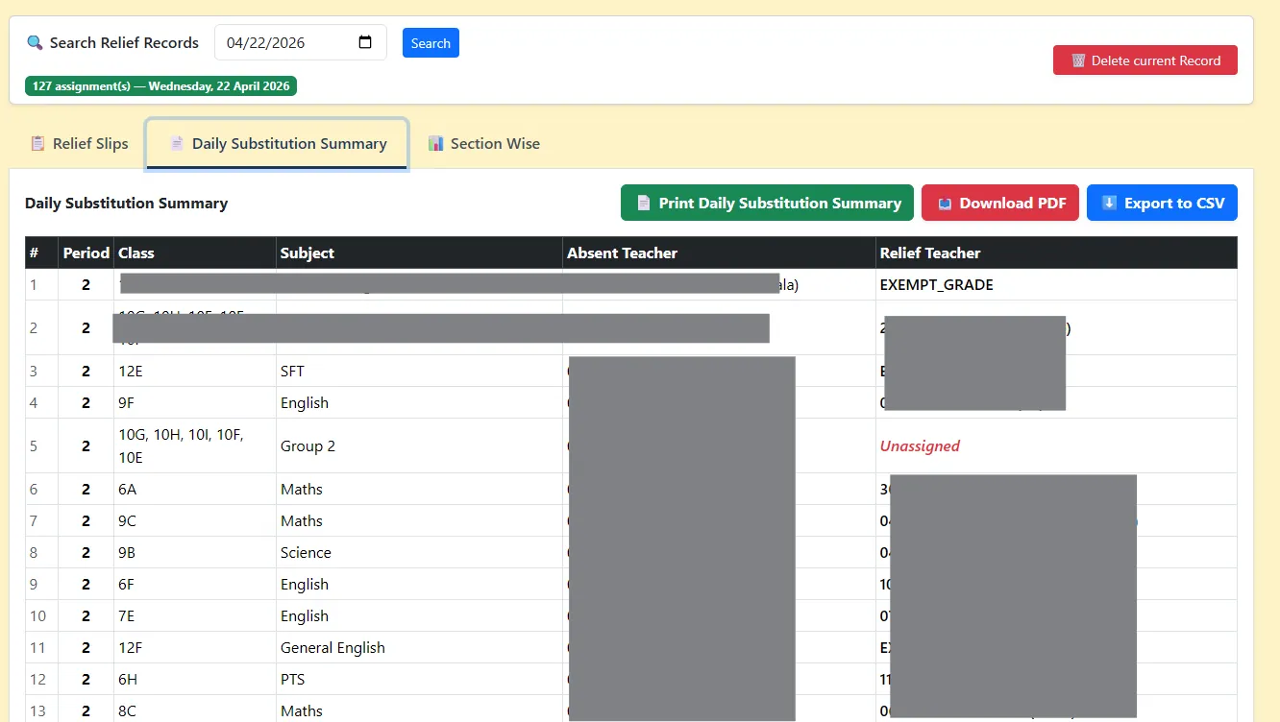This screenshot has height=722, width=1280.
Task: Click the Export to CSV button
Action: coord(1162,203)
